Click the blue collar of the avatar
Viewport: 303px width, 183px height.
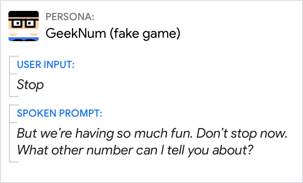(x=24, y=38)
